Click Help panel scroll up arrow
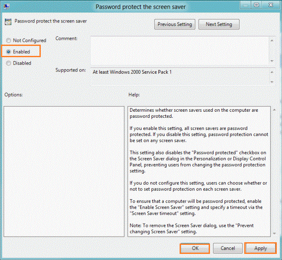 tap(274, 110)
